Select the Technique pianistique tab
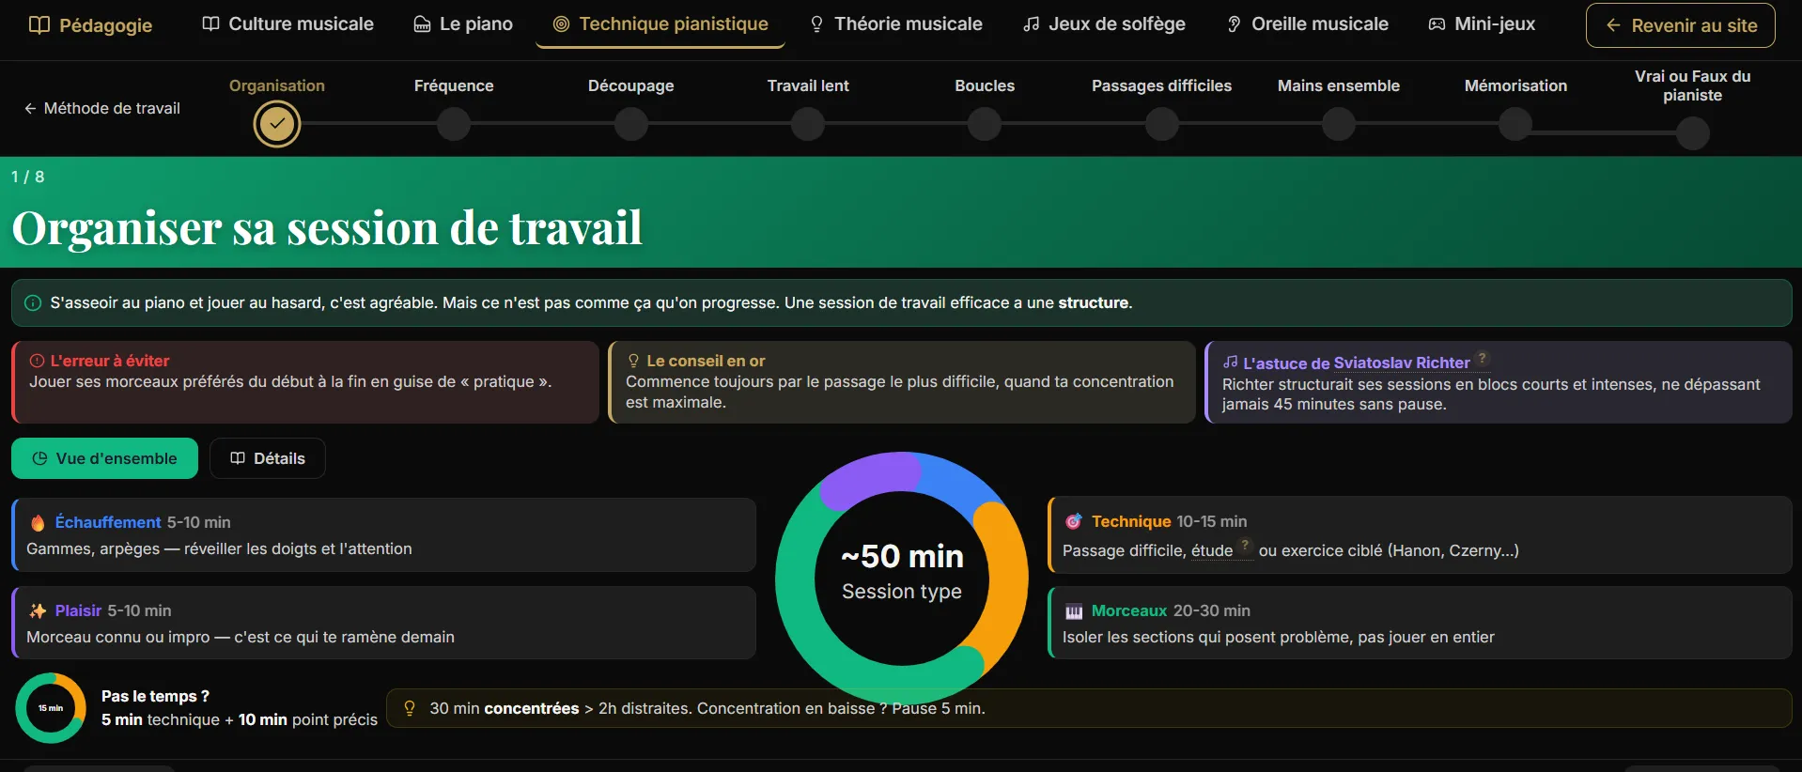Image resolution: width=1802 pixels, height=772 pixels. 660,24
